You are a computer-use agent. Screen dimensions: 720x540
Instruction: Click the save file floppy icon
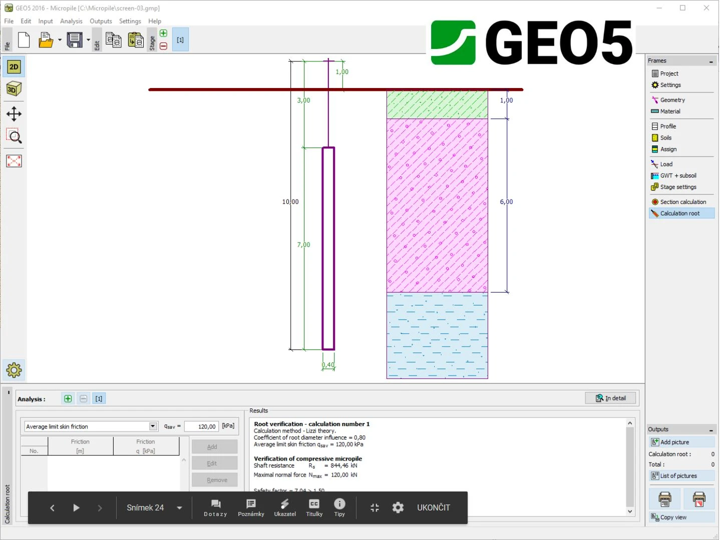[x=75, y=40]
